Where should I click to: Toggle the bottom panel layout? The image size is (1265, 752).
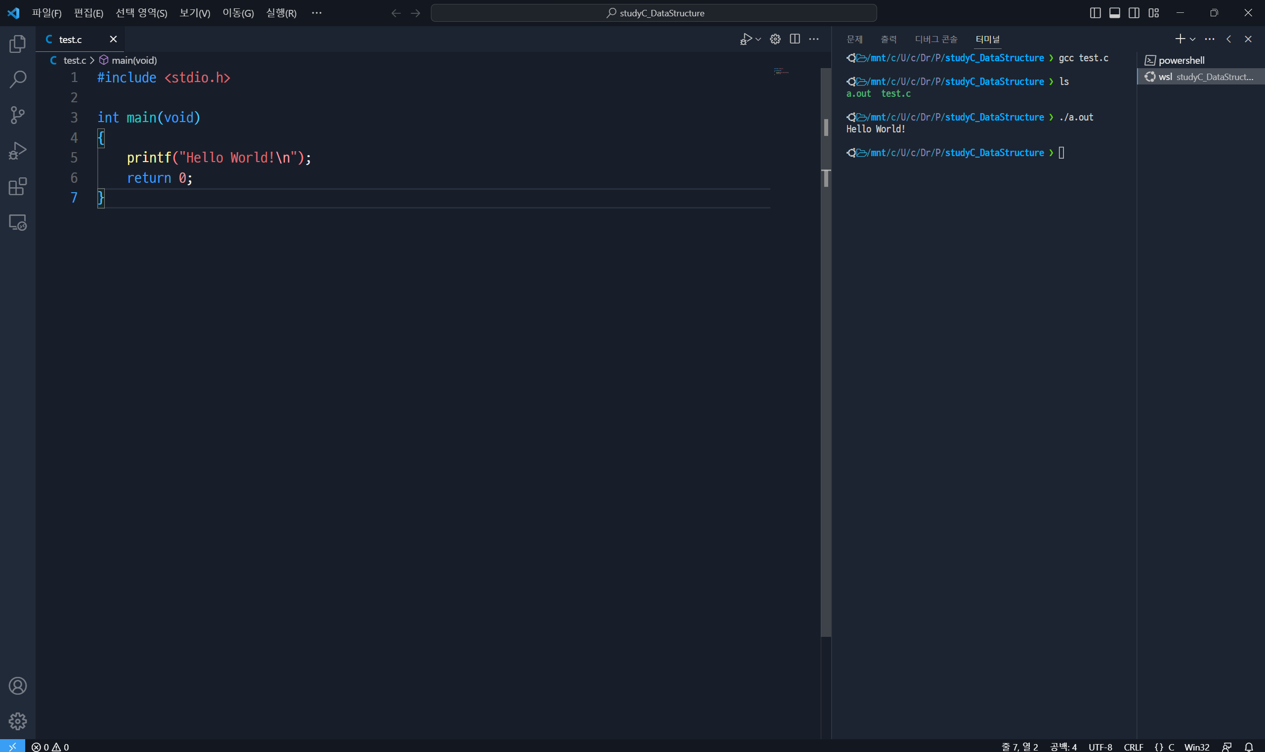pyautogui.click(x=1114, y=13)
